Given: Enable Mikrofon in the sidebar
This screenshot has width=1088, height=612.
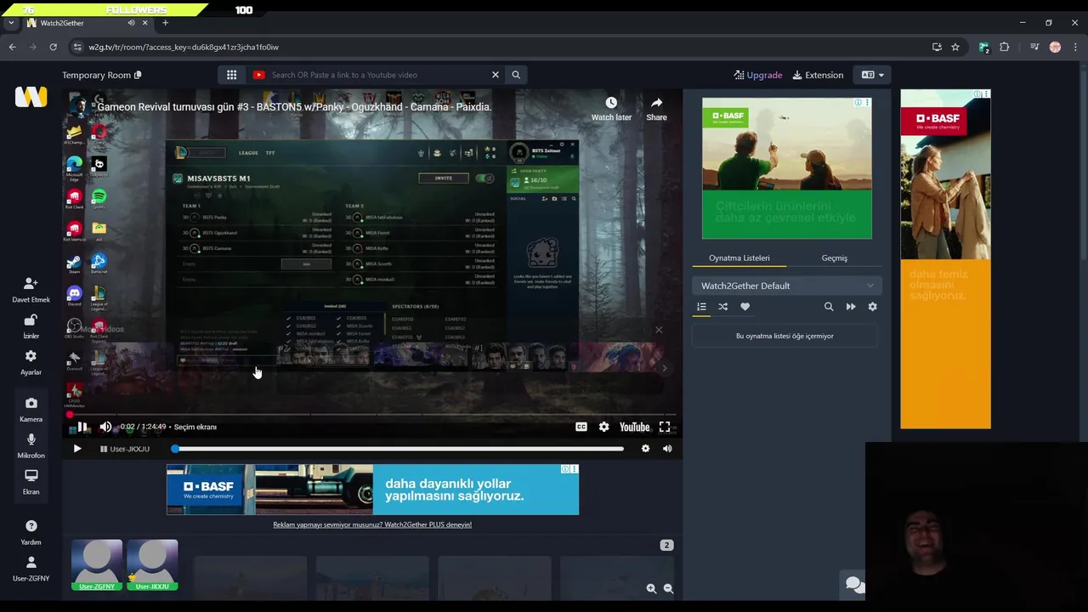Looking at the screenshot, I should (31, 445).
